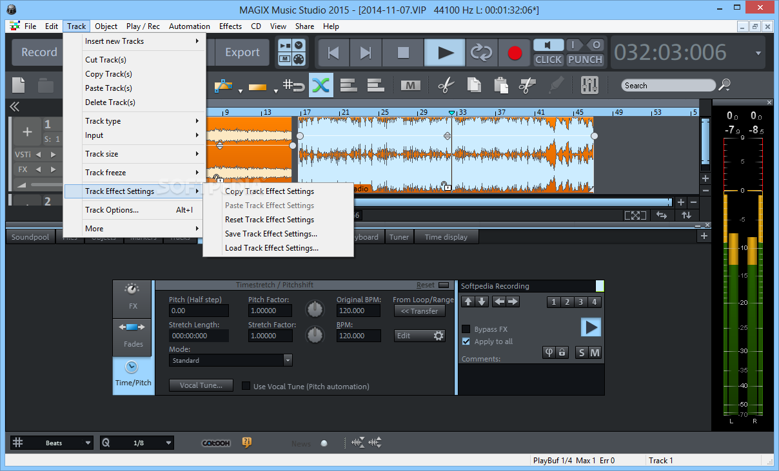779x471 pixels.
Task: Open the mixer icon in toolbar
Action: tap(589, 85)
